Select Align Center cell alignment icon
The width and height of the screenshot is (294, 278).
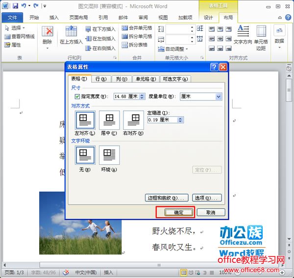pyautogui.click(x=220, y=39)
